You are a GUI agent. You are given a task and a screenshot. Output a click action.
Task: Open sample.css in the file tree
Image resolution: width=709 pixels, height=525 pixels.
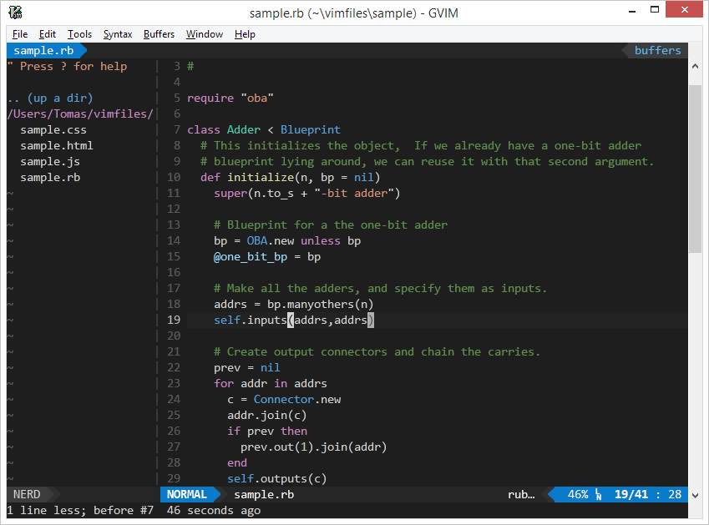[x=53, y=130]
